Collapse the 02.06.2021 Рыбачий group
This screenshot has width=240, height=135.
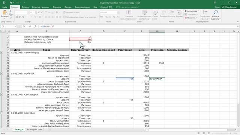[x=1, y=73]
